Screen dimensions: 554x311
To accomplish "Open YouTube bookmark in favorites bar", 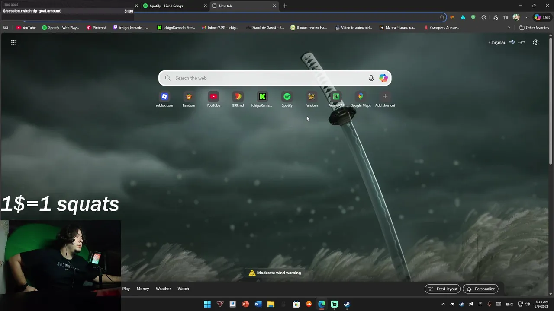I will point(26,28).
